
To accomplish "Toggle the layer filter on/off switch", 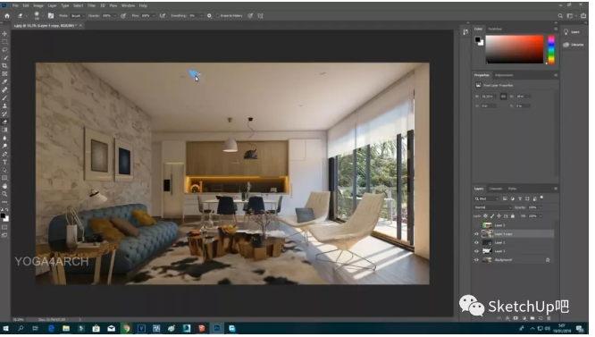I will coord(541,198).
